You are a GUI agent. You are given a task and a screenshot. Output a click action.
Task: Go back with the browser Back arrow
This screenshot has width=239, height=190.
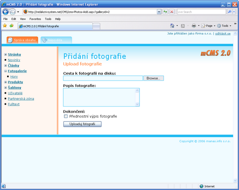pos(6,12)
